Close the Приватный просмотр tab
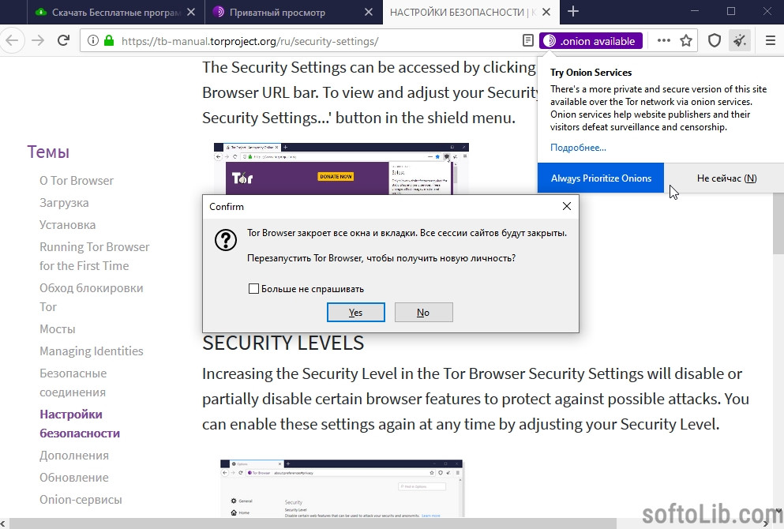 (369, 12)
